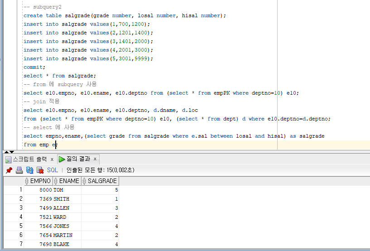Click the 'create table salgrade' statement line
Image resolution: width=370 pixels, height=251 pixels.
(125, 15)
